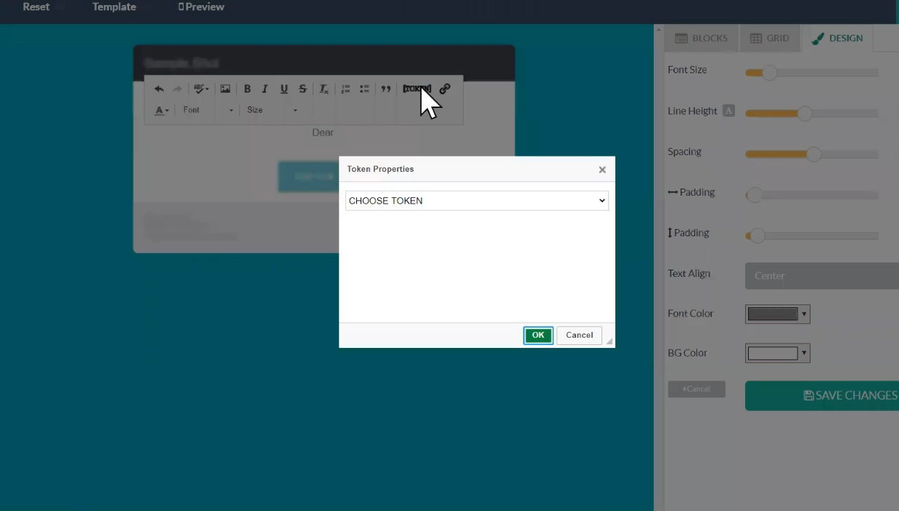Image resolution: width=899 pixels, height=511 pixels.
Task: Switch to the BLOCKS tab
Action: tap(701, 38)
